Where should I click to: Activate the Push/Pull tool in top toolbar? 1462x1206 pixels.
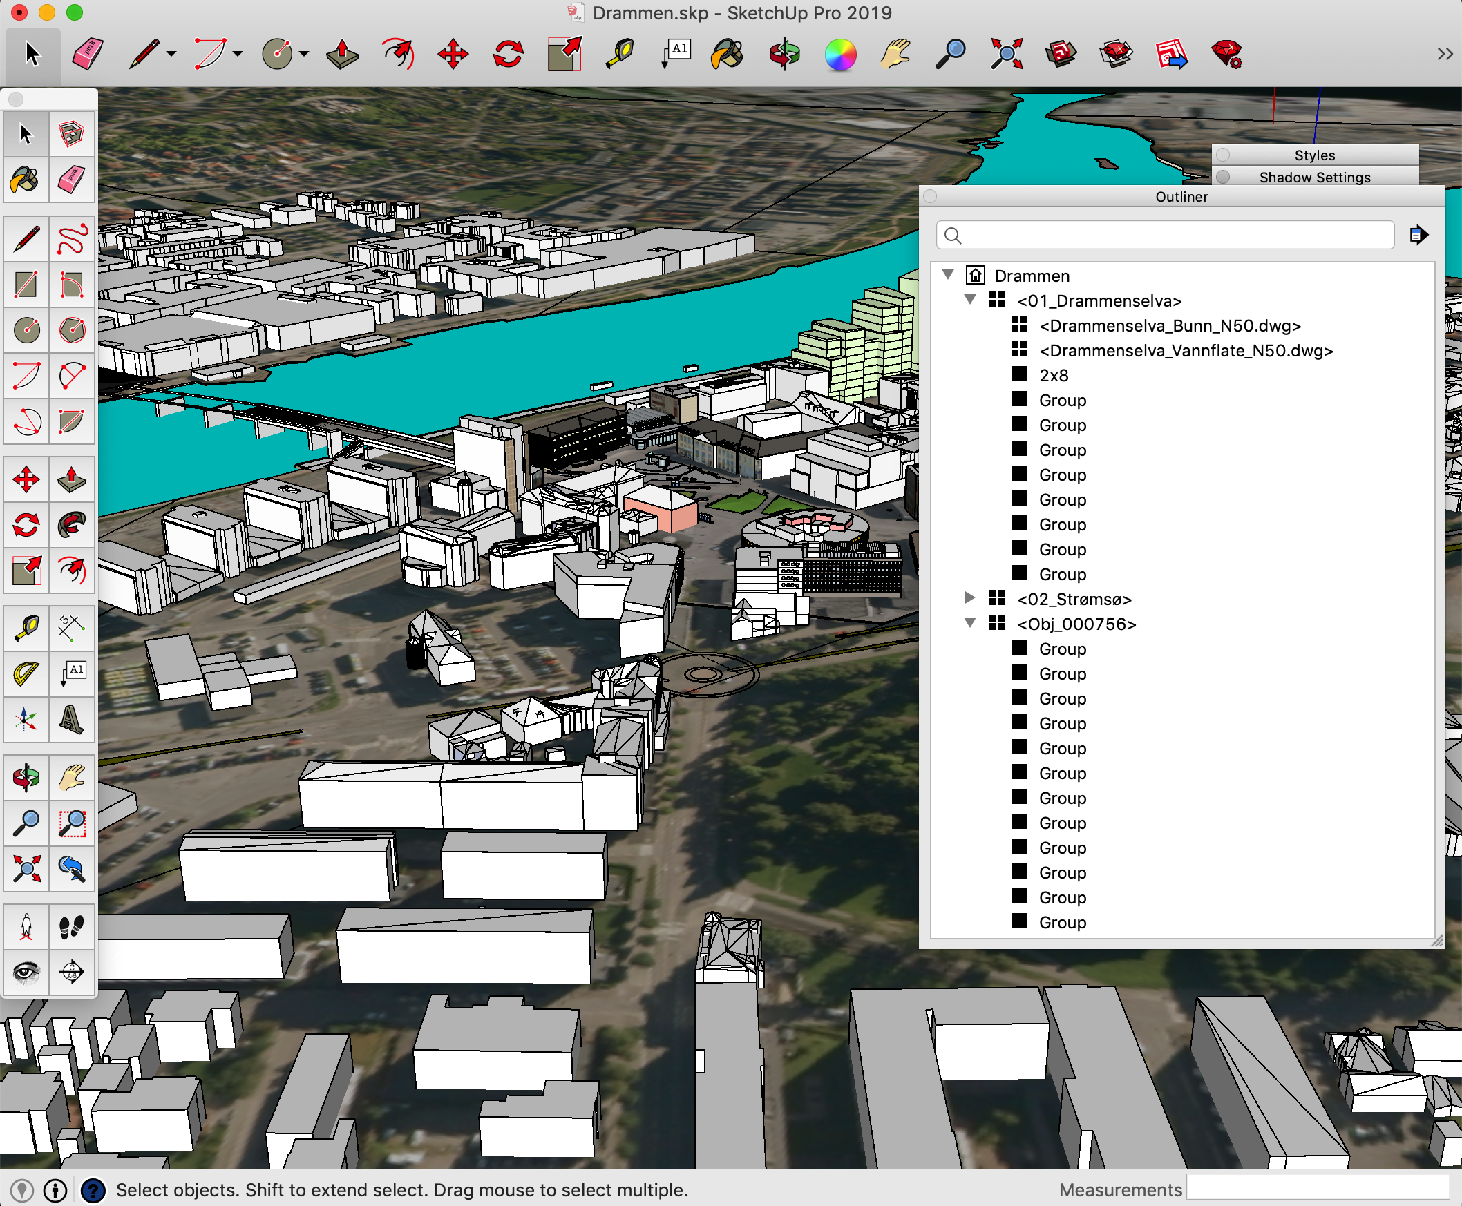click(342, 54)
